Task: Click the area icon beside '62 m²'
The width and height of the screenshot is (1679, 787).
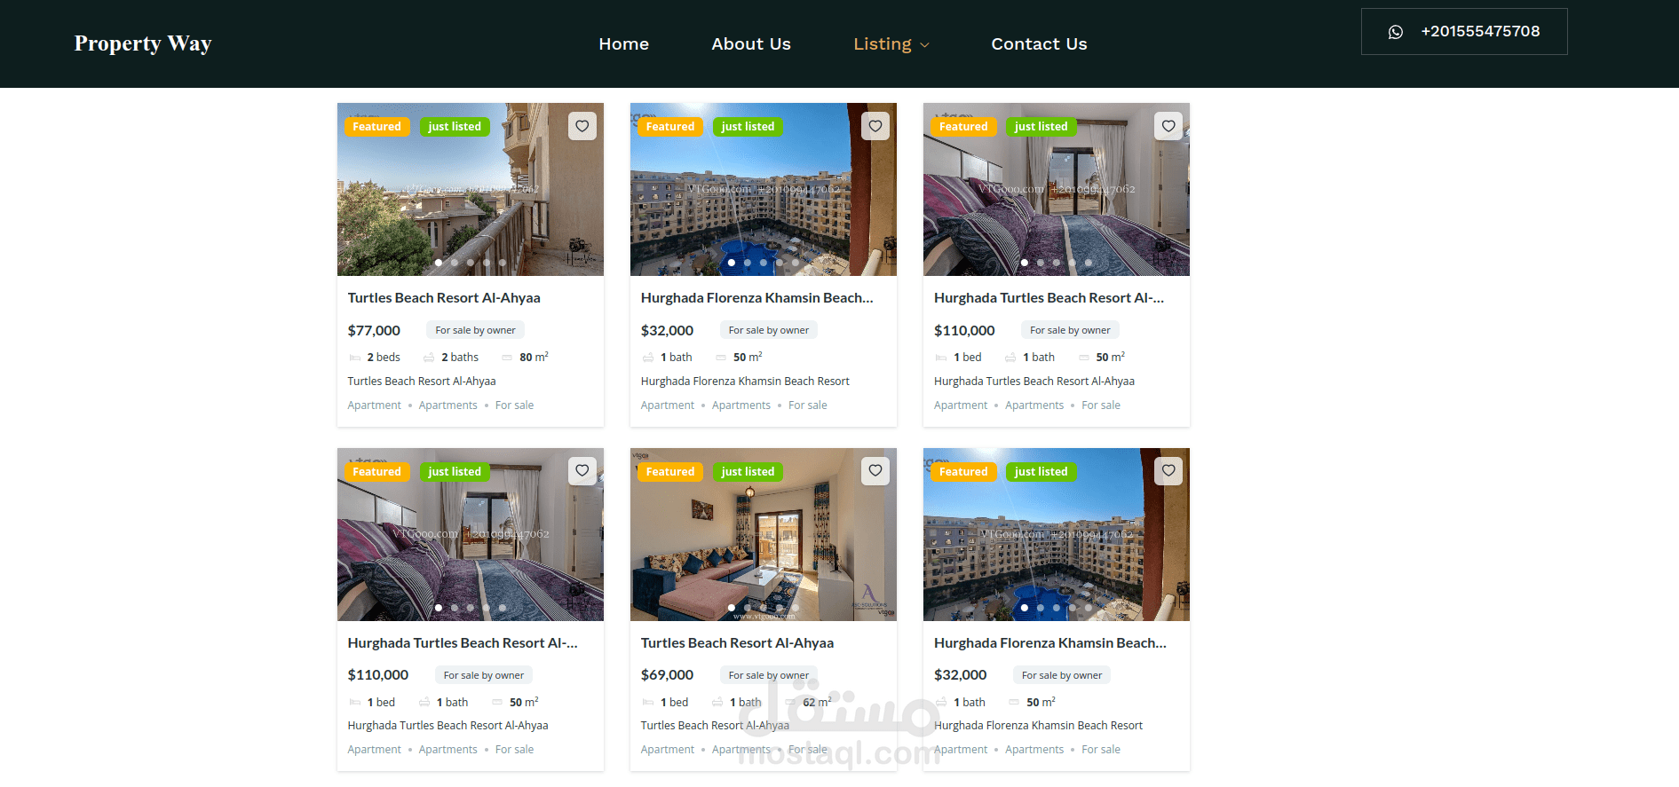Action: click(790, 703)
